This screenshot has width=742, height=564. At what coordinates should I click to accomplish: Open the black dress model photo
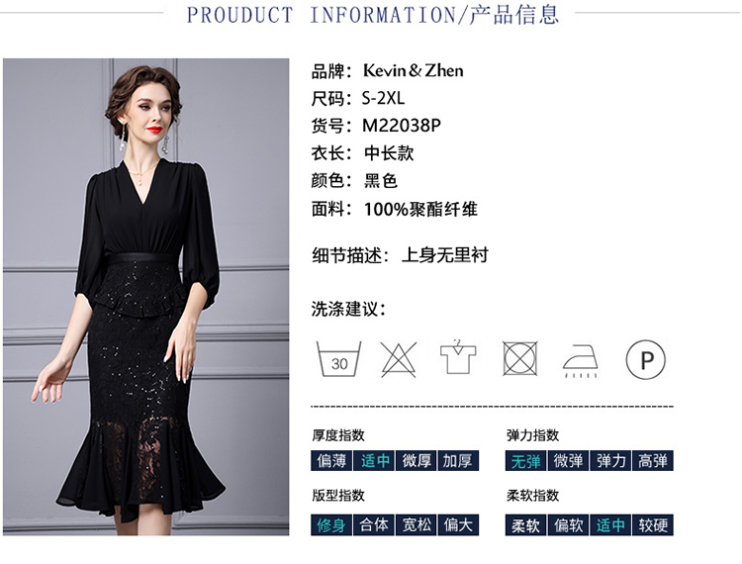[145, 297]
